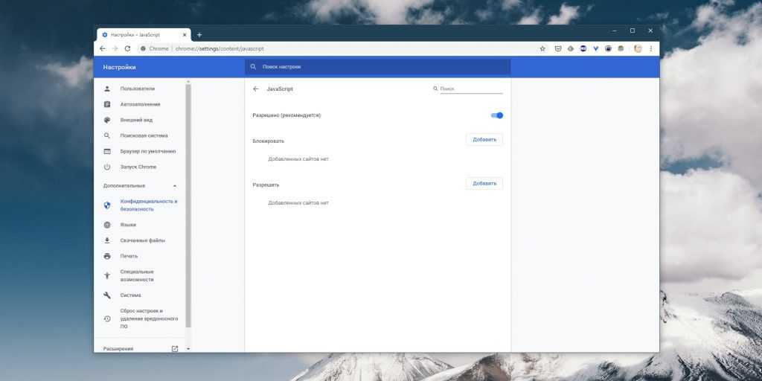Collapse the 'Дополнительные' section
Image resolution: width=762 pixels, height=381 pixels.
click(x=175, y=185)
